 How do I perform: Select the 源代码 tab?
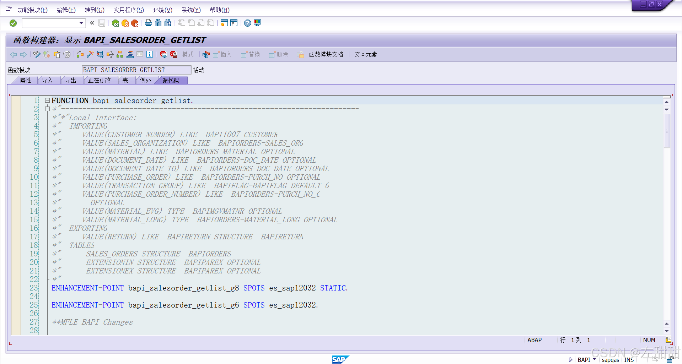[171, 80]
